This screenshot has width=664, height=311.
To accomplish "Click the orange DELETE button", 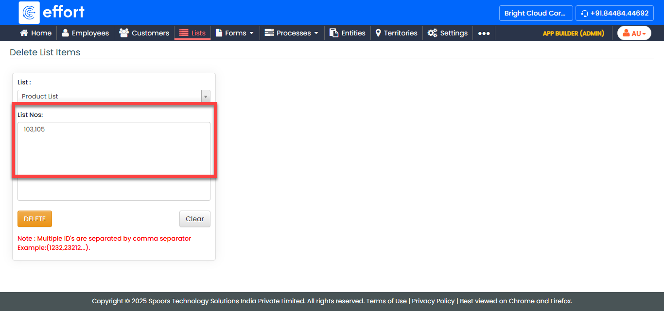I will point(35,219).
